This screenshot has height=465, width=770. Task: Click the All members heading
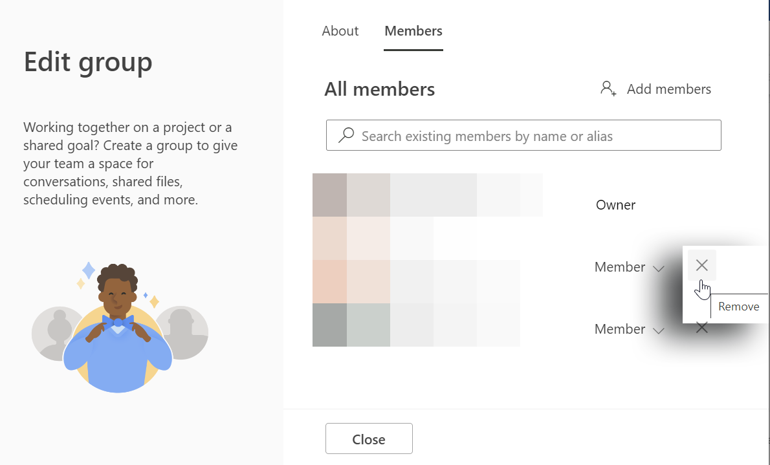[x=379, y=89]
